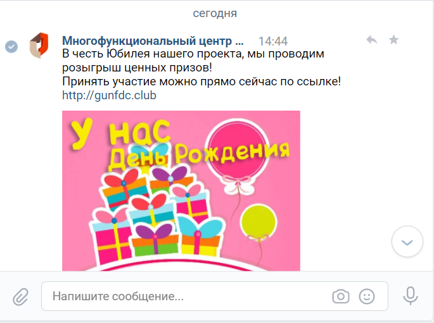
Task: Mark the message as important with star
Action: (x=393, y=40)
